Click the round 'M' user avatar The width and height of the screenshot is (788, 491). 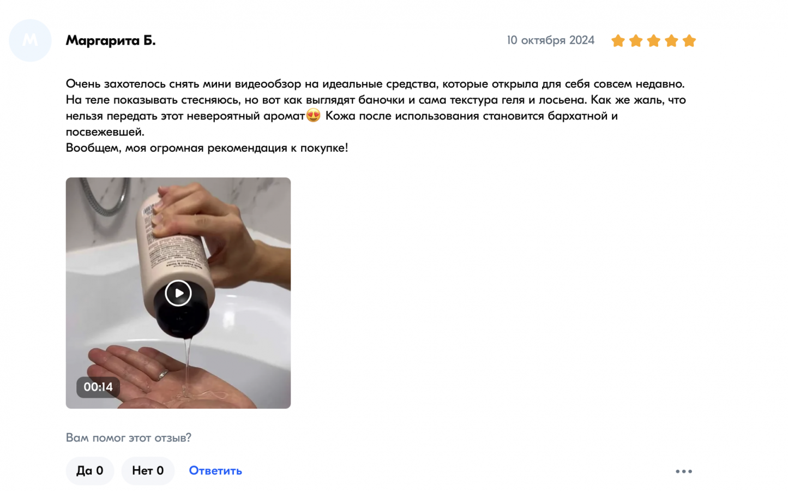tap(30, 40)
